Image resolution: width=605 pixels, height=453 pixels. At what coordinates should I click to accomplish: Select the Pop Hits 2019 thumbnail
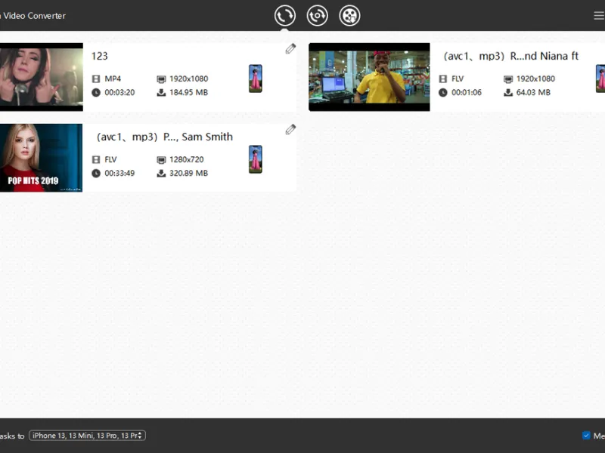click(41, 158)
